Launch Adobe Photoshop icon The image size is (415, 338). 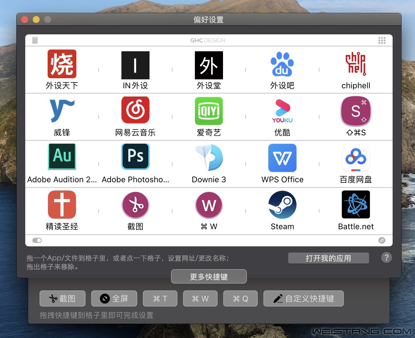point(135,157)
